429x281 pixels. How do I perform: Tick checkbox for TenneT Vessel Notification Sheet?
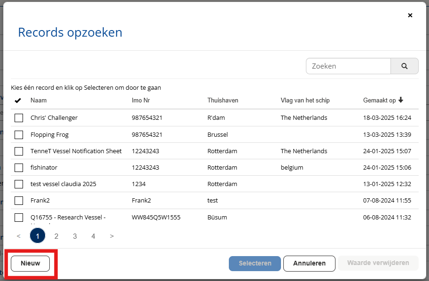tap(19, 151)
